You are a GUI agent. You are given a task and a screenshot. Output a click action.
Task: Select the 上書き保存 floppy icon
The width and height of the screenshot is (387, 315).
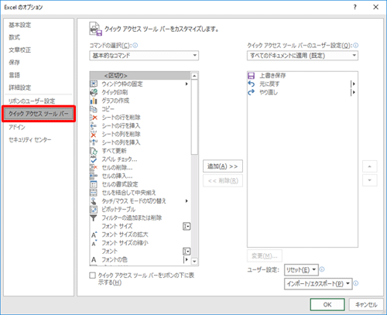251,76
